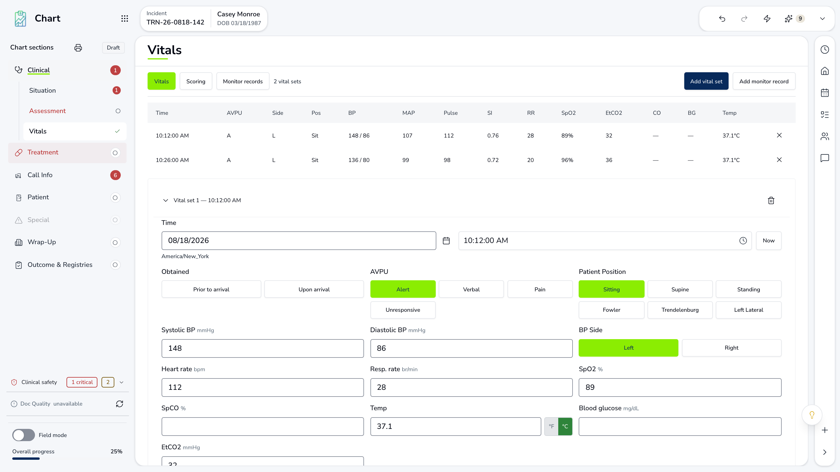This screenshot has height=472, width=840.
Task: Open the clock history icon in right rail
Action: coord(824,50)
